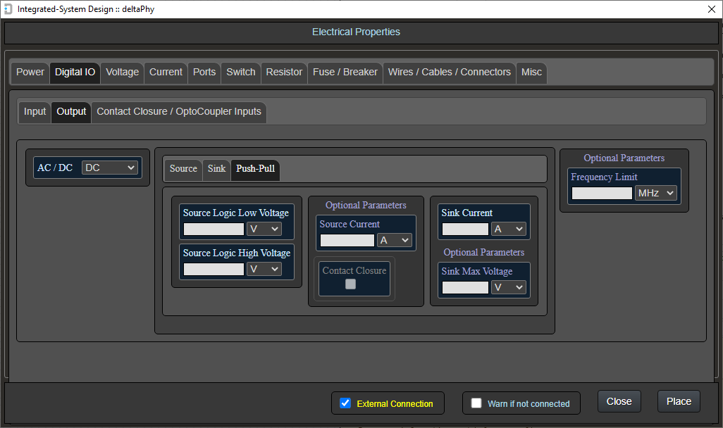This screenshot has height=428, width=723.
Task: Click the Close button
Action: point(619,401)
